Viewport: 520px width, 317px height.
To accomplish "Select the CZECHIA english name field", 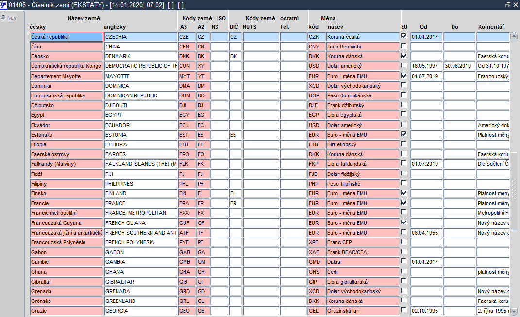I will (141, 37).
